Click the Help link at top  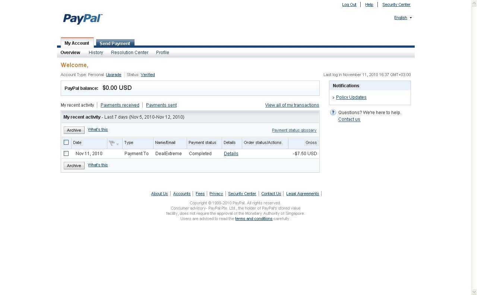(369, 4)
